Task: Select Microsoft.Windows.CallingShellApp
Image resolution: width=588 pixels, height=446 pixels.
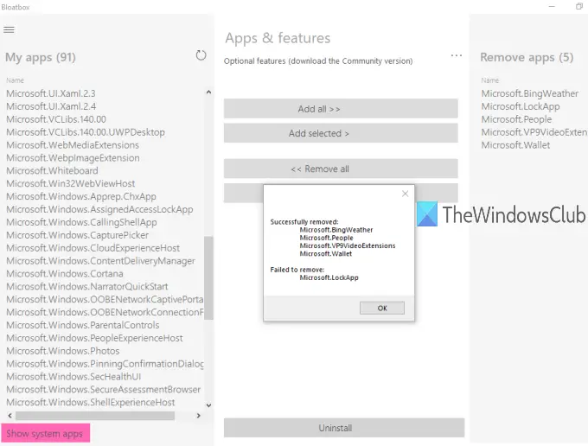Action: pos(81,222)
